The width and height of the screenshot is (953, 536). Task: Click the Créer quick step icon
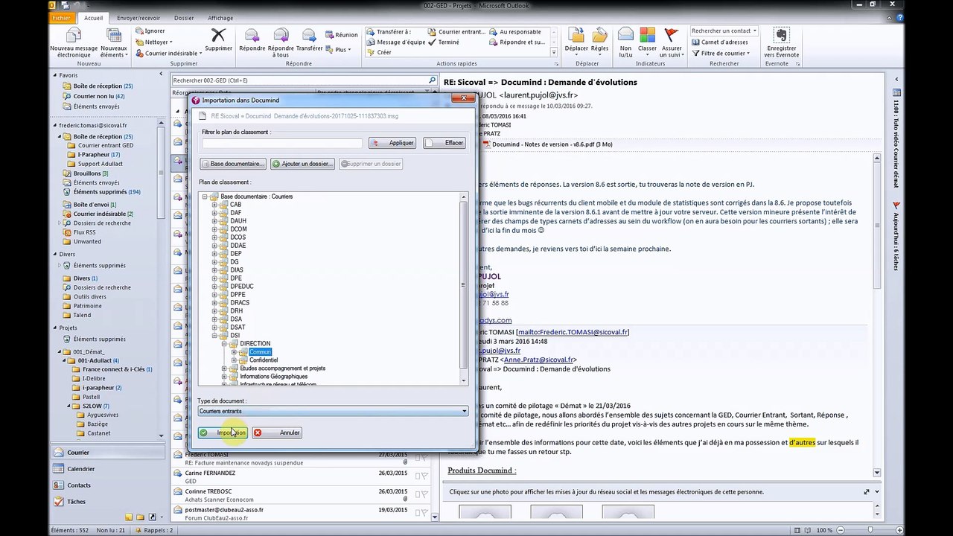pos(371,52)
